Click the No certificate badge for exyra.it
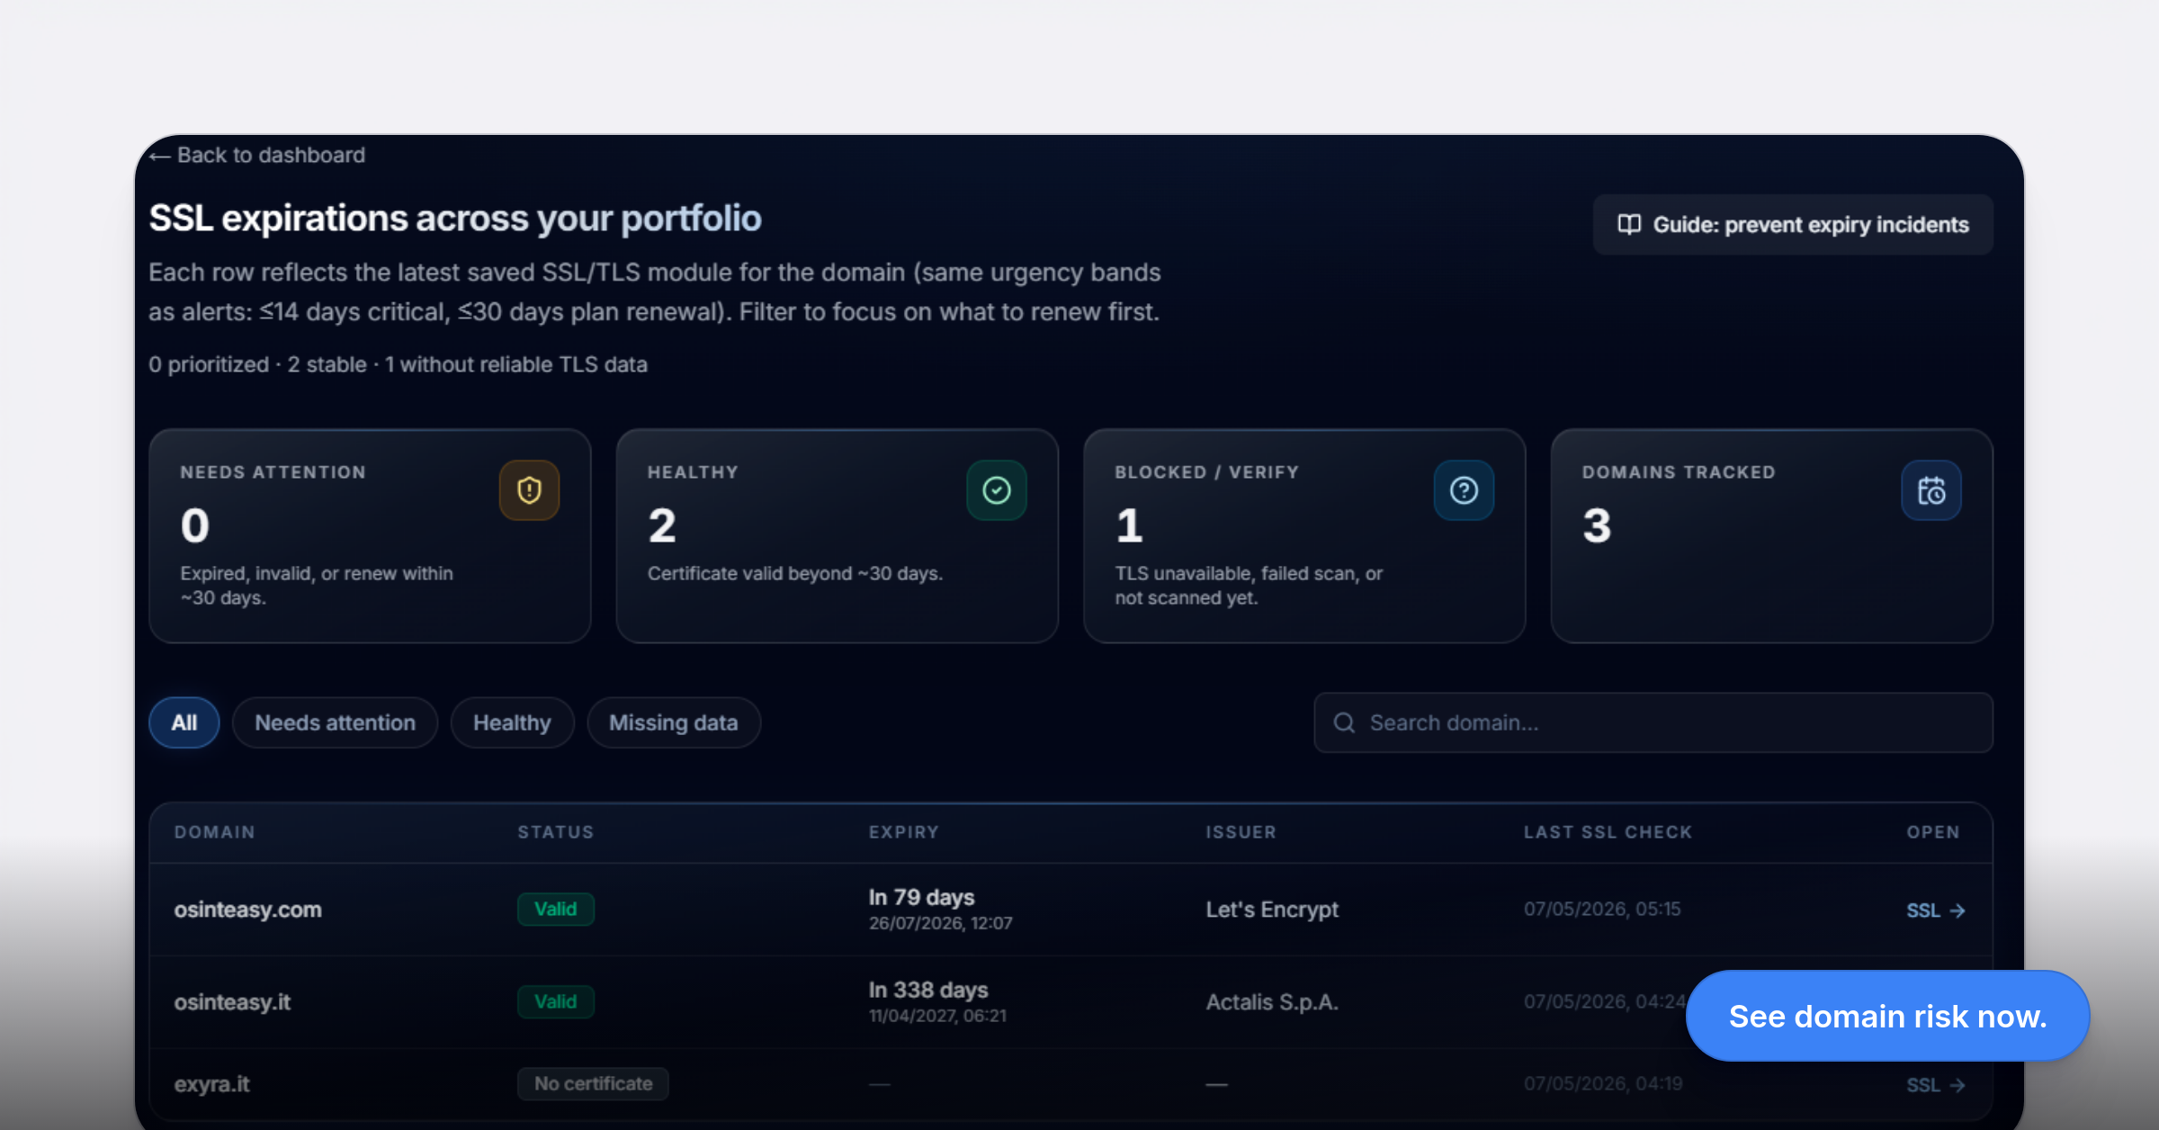Screen dimensions: 2159x1130 click(593, 1083)
